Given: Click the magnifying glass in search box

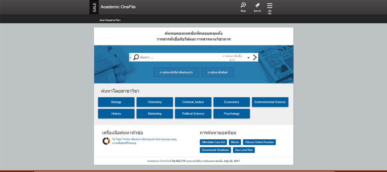Looking at the screenshot, I should point(136,57).
